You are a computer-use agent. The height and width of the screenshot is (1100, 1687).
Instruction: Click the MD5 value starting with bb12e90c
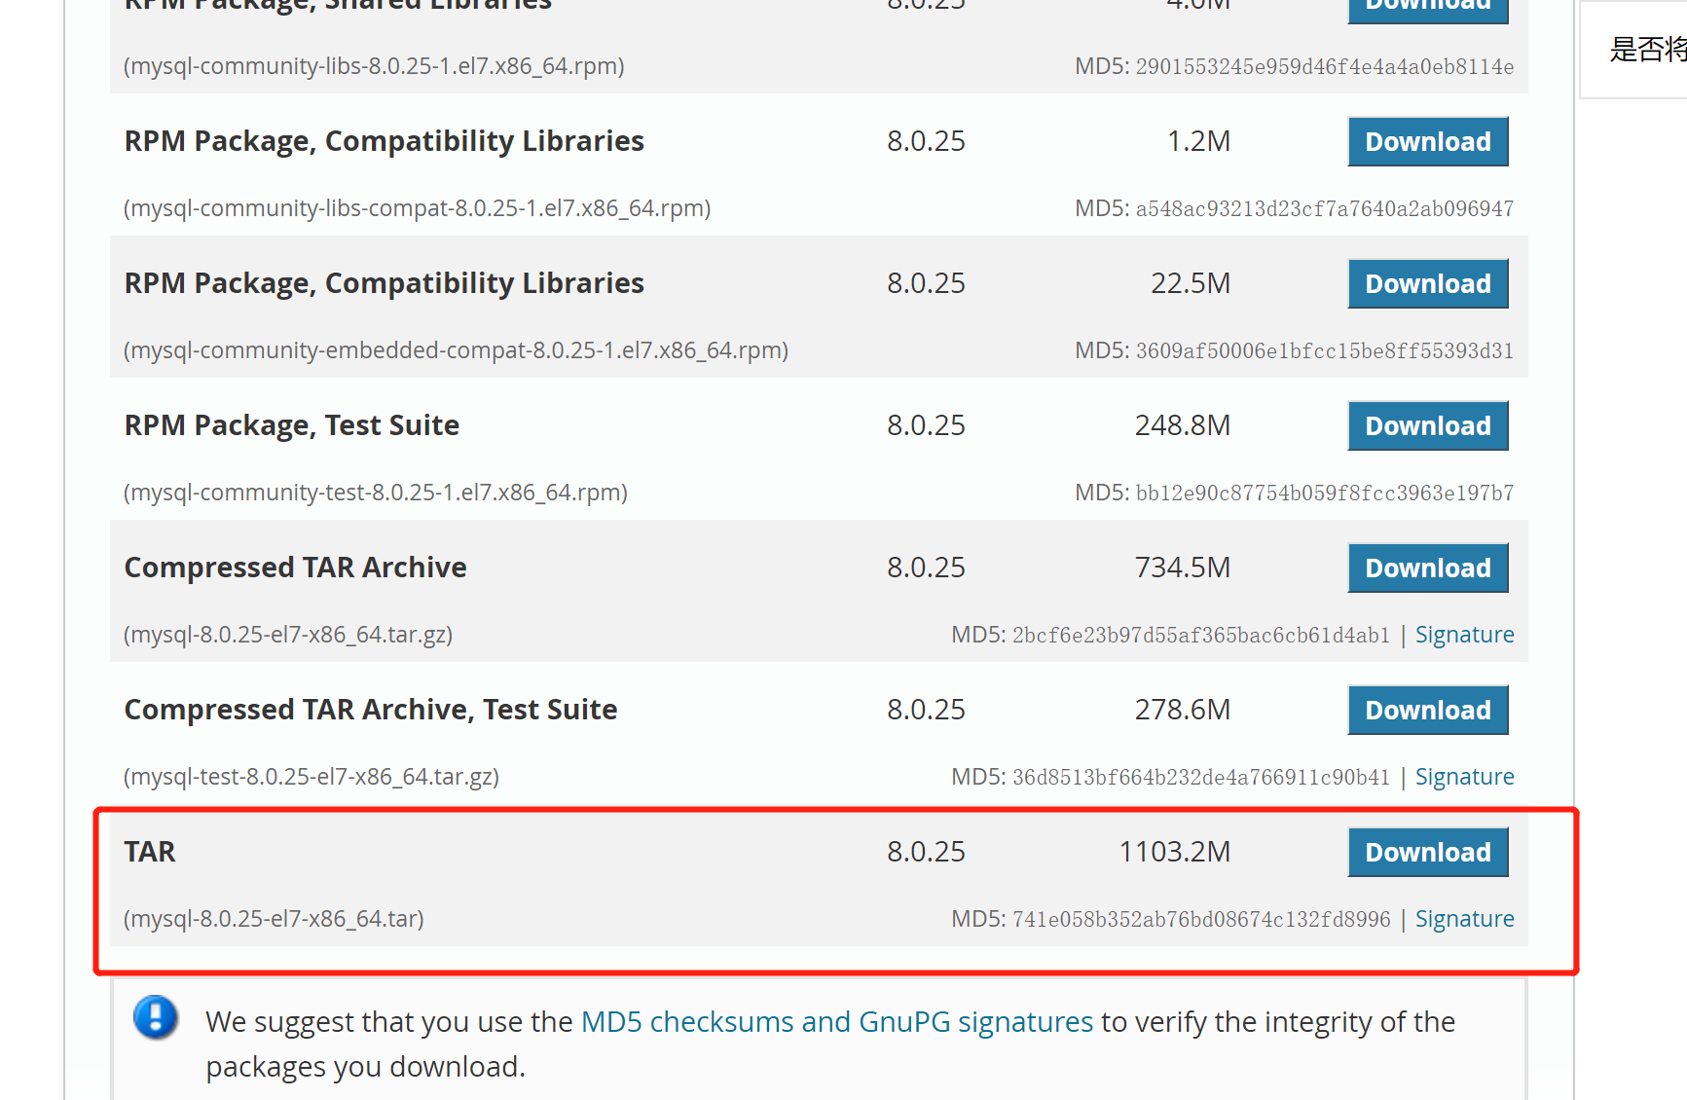1325,493
